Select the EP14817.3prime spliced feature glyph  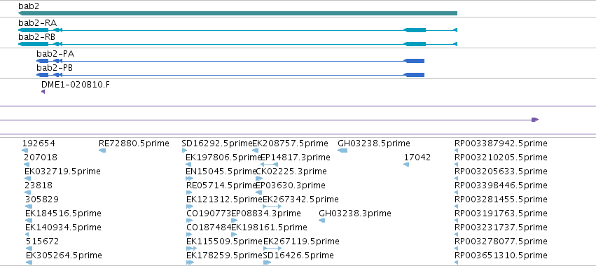click(269, 164)
